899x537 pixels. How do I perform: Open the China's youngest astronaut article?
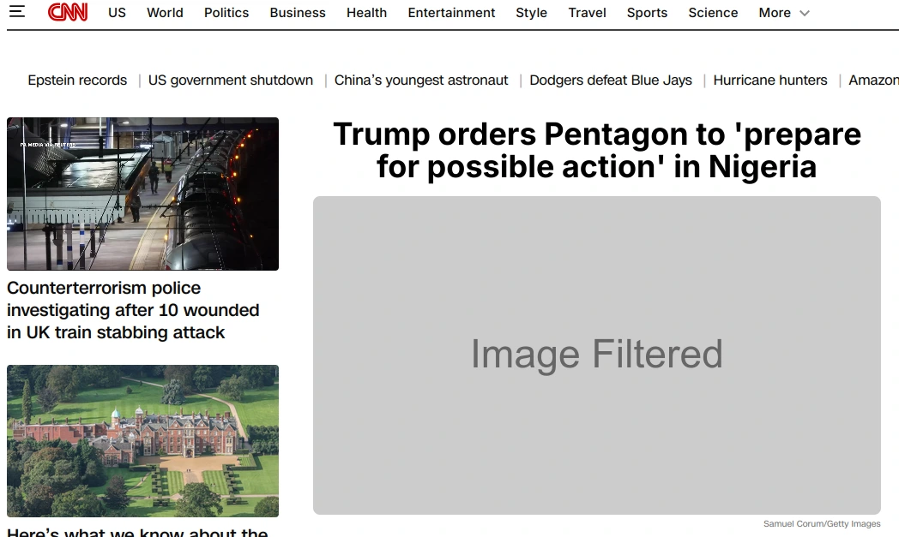point(420,80)
